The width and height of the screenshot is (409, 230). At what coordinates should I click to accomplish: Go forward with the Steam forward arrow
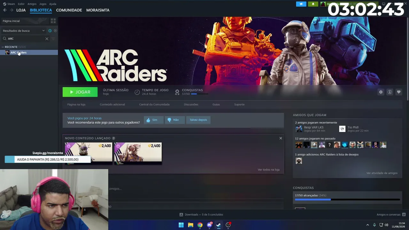click(x=12, y=10)
